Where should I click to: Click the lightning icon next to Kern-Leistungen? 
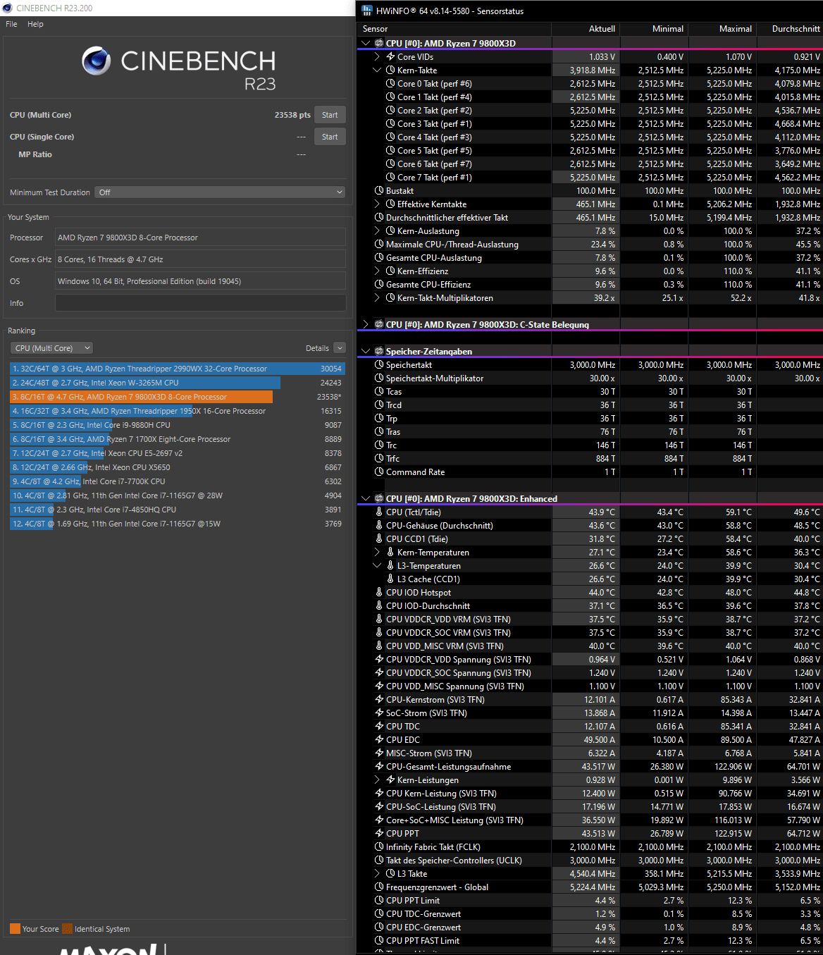click(x=390, y=780)
